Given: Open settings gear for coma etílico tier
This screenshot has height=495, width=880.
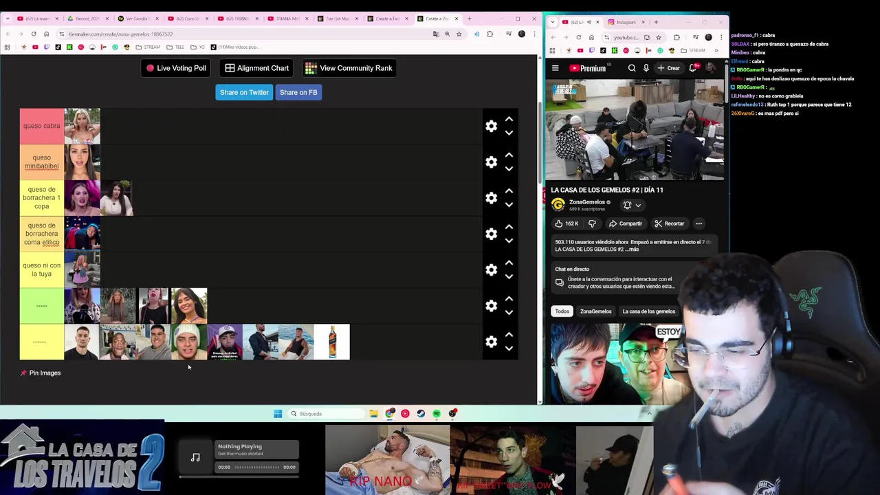Looking at the screenshot, I should pyautogui.click(x=491, y=234).
